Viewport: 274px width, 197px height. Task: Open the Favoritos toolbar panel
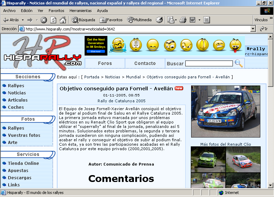111,20
